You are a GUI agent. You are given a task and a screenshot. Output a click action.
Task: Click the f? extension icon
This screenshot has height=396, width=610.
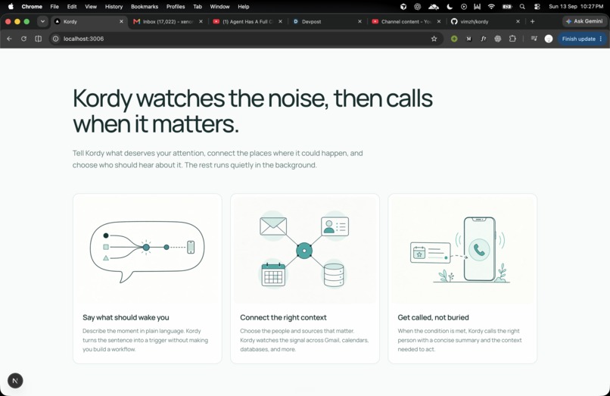(483, 39)
